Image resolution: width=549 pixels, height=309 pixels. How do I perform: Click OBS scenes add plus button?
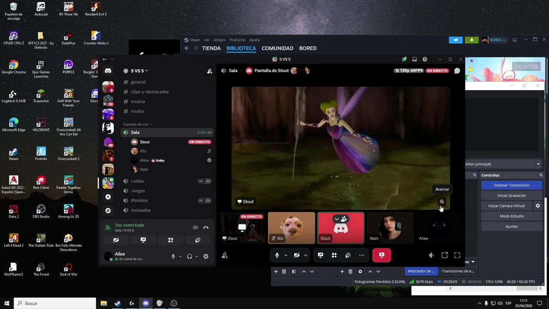tap(276, 272)
